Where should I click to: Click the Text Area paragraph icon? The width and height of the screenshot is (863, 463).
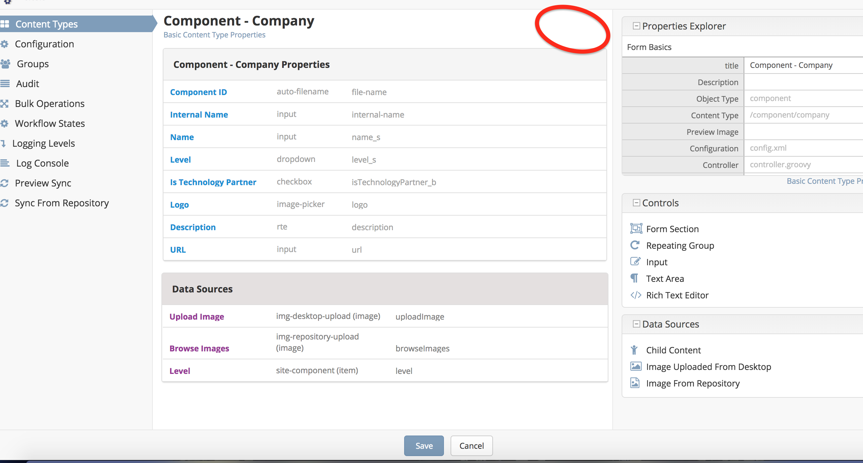[x=634, y=278]
